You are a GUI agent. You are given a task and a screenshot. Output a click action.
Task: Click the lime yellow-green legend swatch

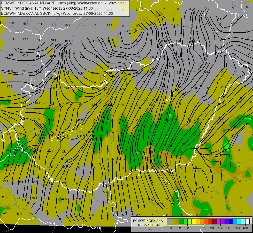click(190, 221)
